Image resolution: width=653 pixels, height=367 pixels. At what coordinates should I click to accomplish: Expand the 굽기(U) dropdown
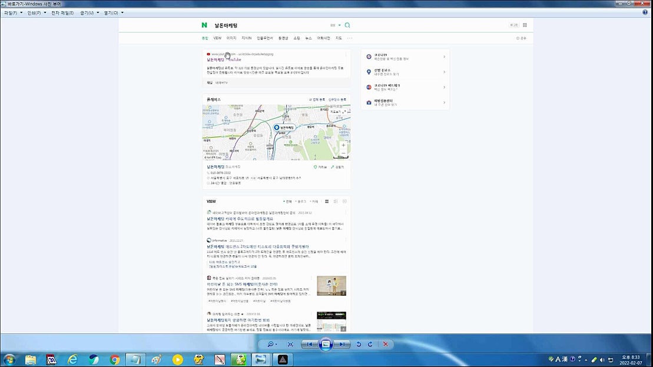tap(90, 12)
